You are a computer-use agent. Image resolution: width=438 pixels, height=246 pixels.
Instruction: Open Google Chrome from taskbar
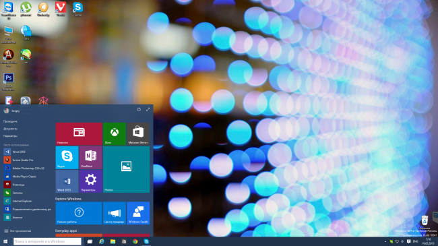point(135,241)
